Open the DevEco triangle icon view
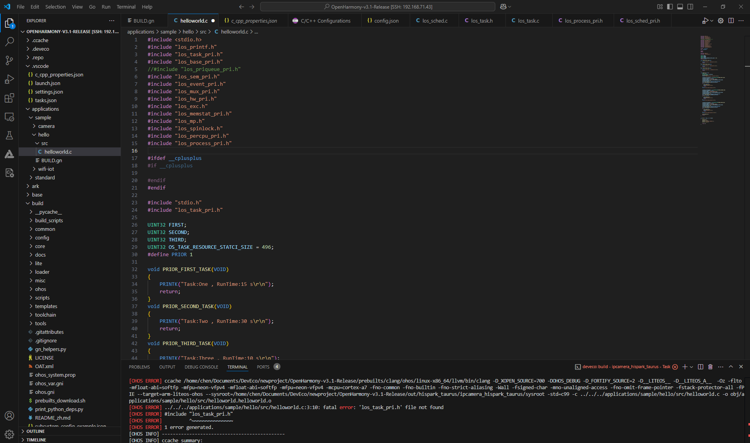 click(9, 154)
